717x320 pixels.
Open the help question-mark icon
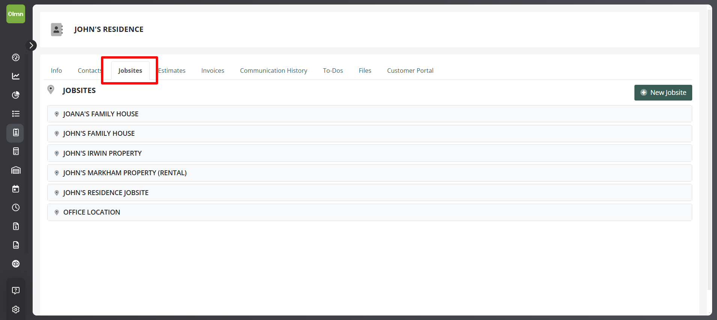[x=16, y=290]
